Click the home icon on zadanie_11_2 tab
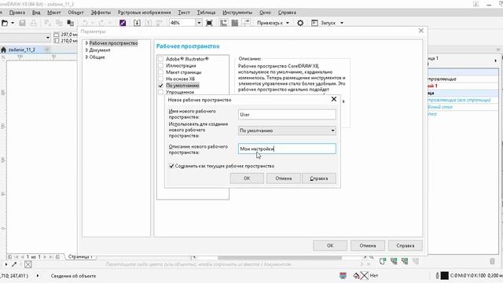This screenshot has width=503, height=283. (3, 50)
